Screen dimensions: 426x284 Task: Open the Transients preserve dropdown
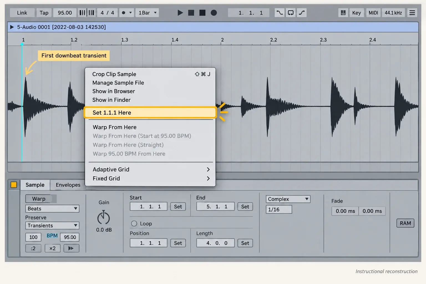pos(52,225)
